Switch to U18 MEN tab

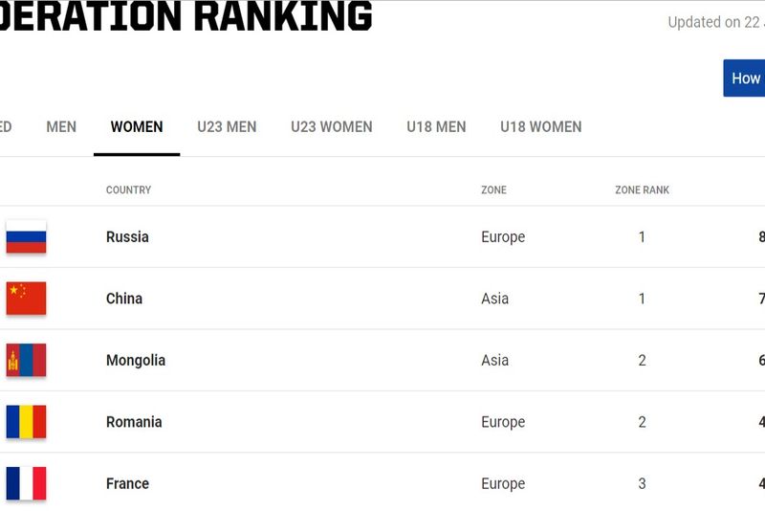coord(436,126)
